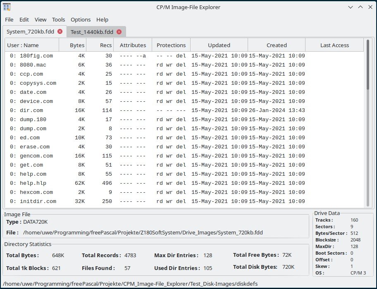Viewport: 377px width, 289px height.
Task: Maximize the CP/M Image-File Explorer window
Action: click(360, 7)
